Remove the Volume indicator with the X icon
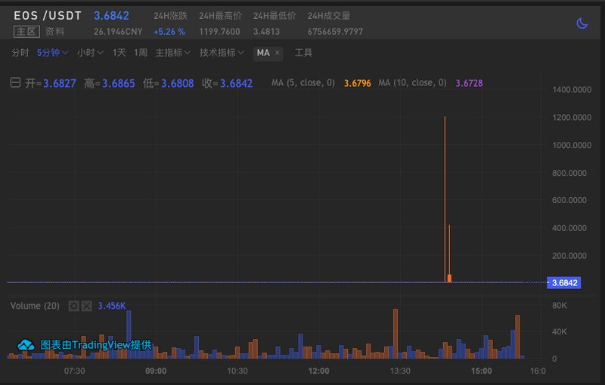The height and width of the screenshot is (385, 605). tap(86, 306)
